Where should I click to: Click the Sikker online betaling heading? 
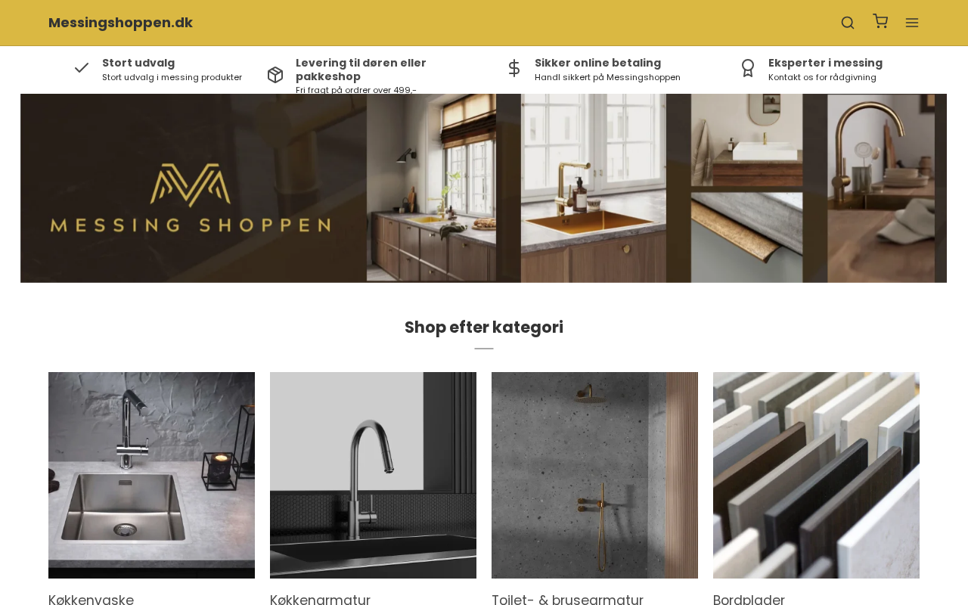coord(597,63)
